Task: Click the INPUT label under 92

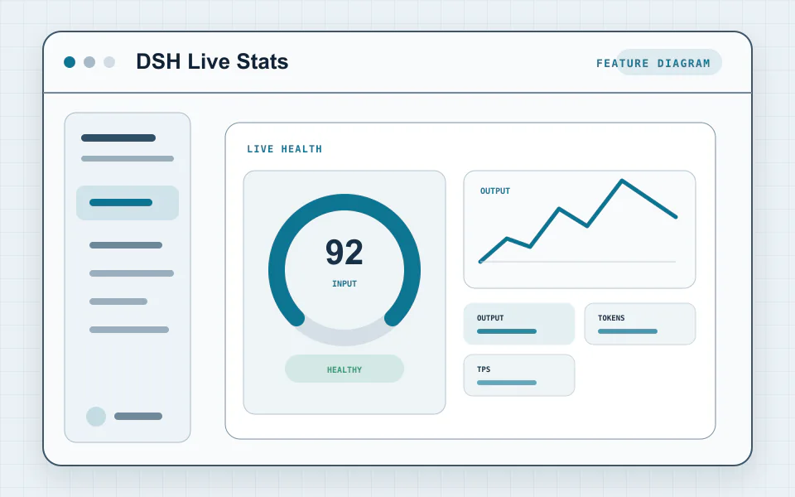Action: 344,284
